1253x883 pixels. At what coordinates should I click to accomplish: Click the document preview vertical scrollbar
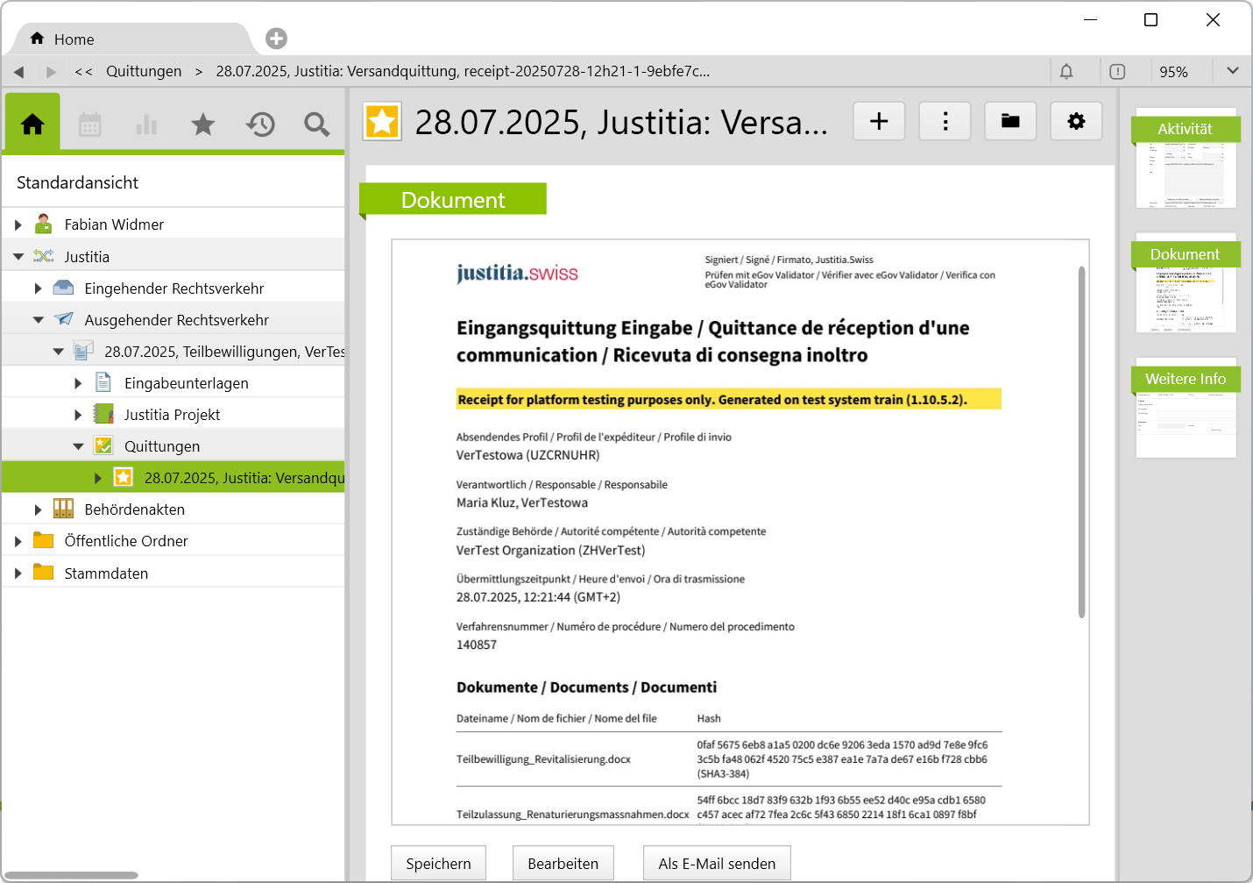pos(1081,442)
